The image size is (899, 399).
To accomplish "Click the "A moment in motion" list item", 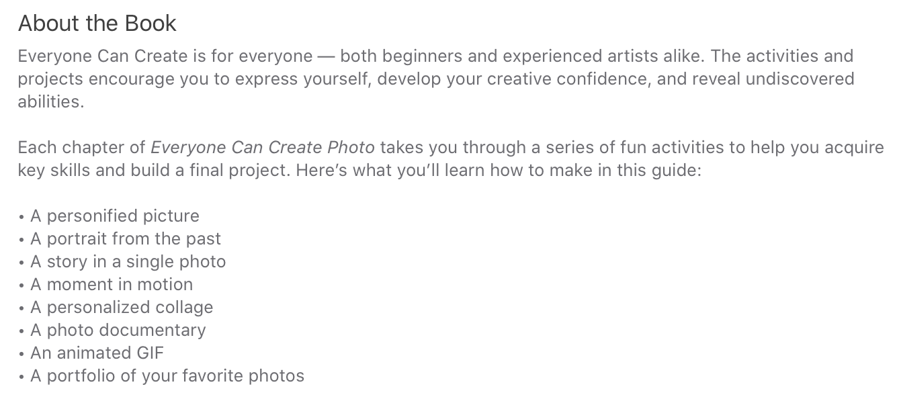I will (111, 284).
